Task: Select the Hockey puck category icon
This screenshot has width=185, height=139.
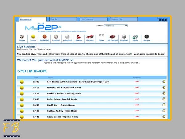Action: point(147,37)
